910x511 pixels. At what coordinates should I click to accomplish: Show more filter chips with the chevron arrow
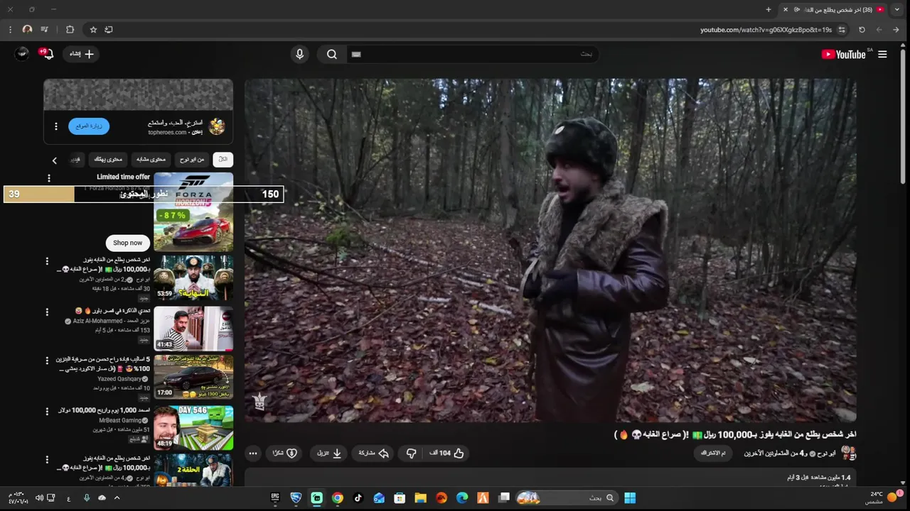(54, 160)
